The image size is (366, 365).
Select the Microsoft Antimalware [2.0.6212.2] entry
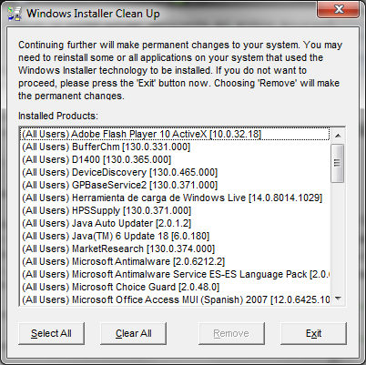175,261
